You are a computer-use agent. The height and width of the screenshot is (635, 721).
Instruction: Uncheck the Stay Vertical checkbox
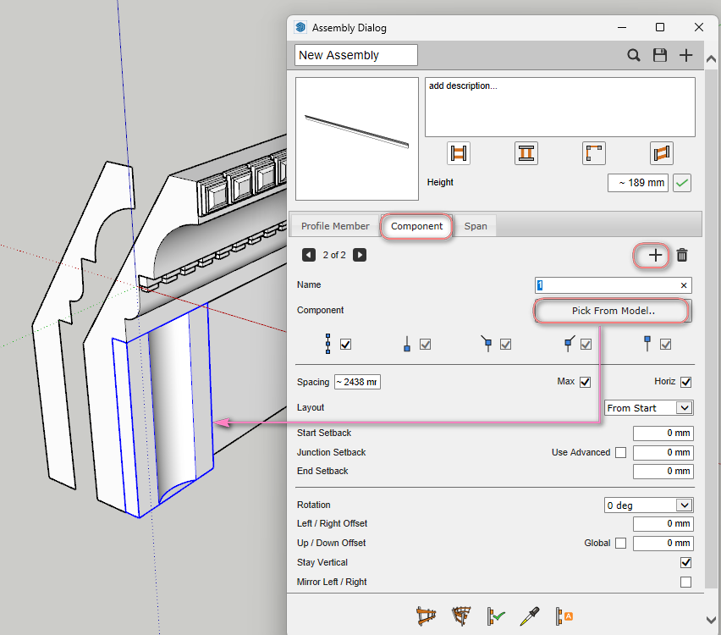point(685,562)
